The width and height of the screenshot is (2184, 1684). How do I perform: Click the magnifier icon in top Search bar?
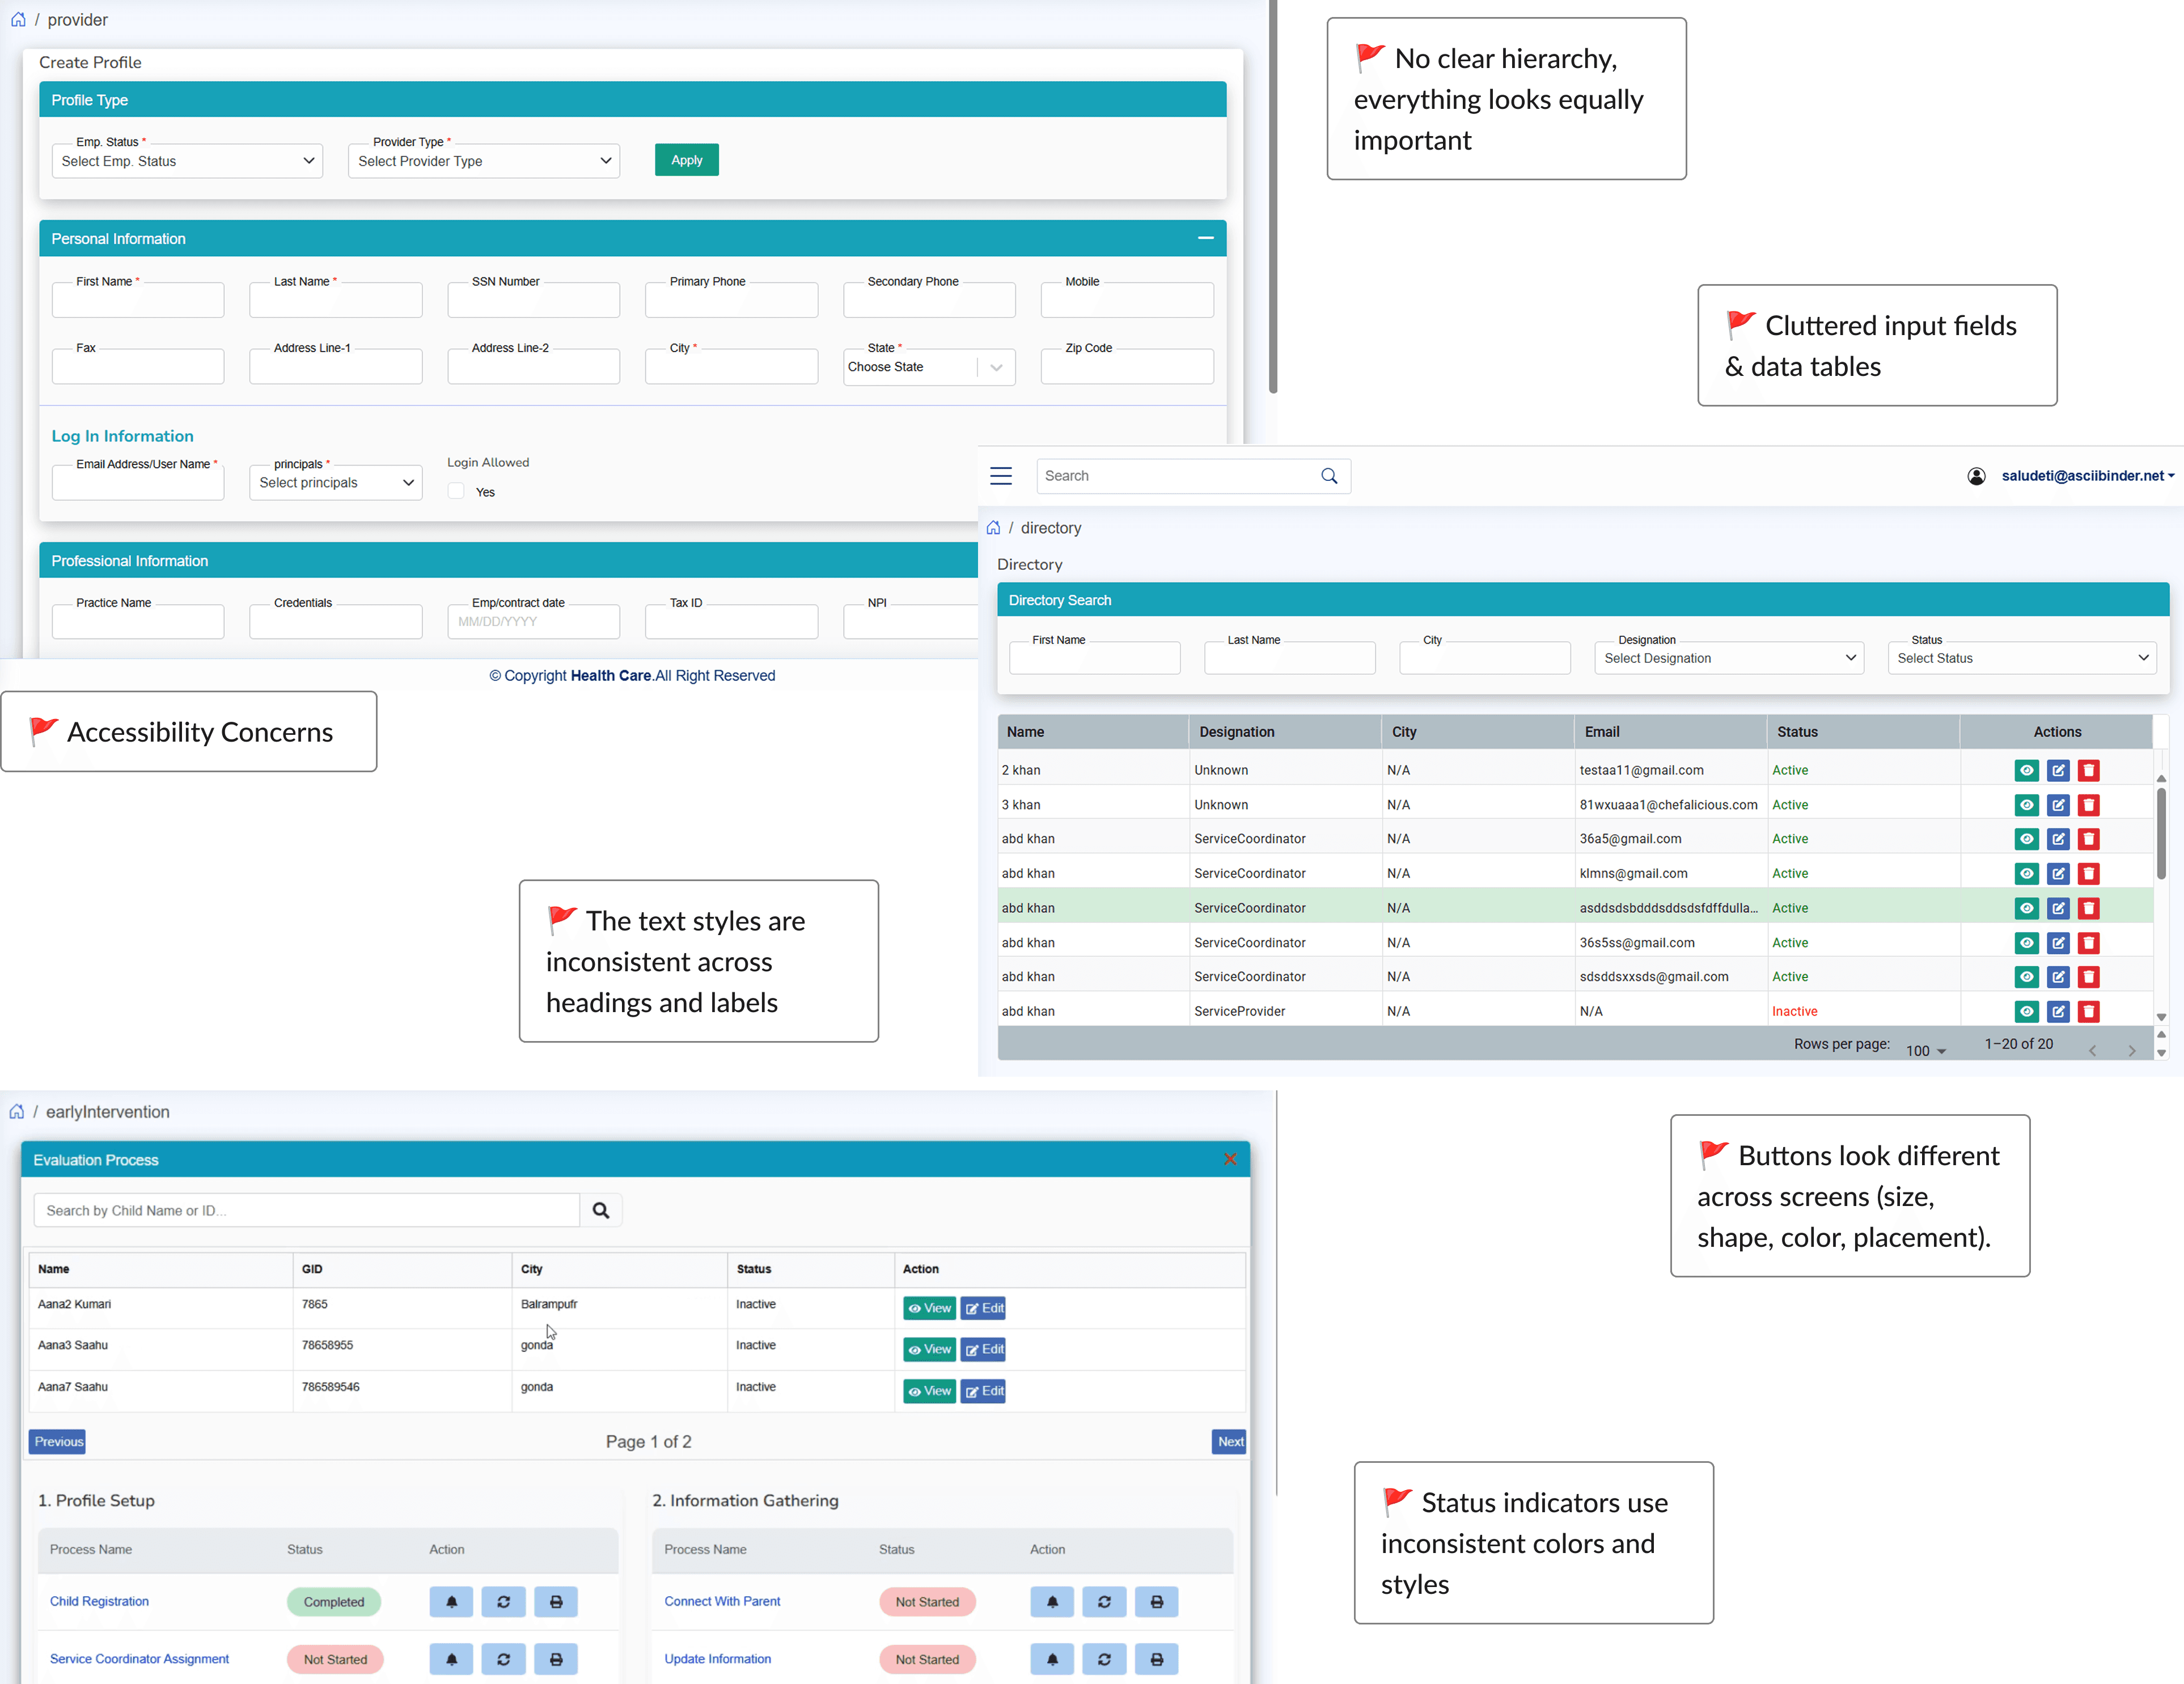[x=1329, y=476]
